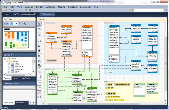This screenshot has height=110, width=169.
Task: Click the greyed-out icon right of the page guides icon
Action: (x=35, y=10)
